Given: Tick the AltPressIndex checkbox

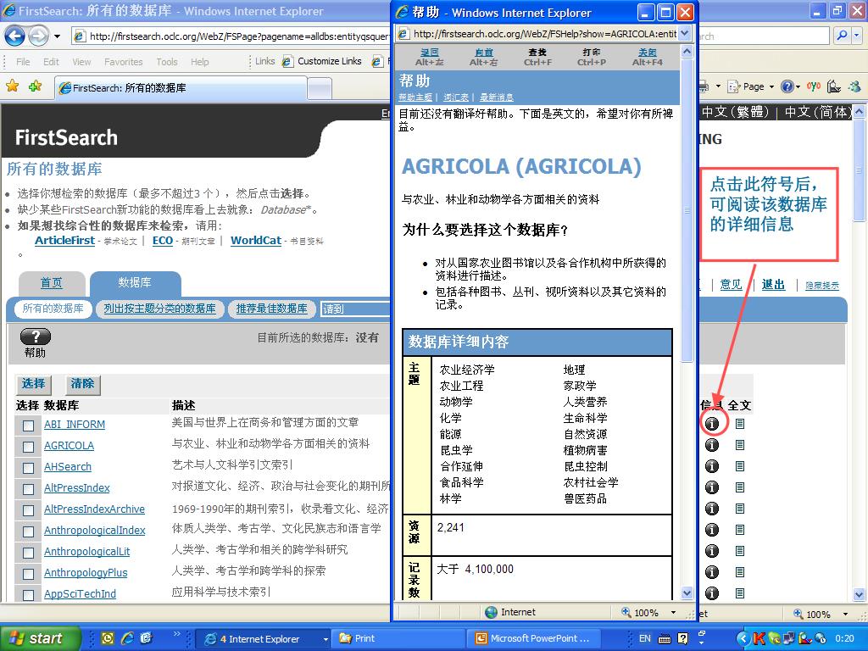Looking at the screenshot, I should tap(28, 489).
